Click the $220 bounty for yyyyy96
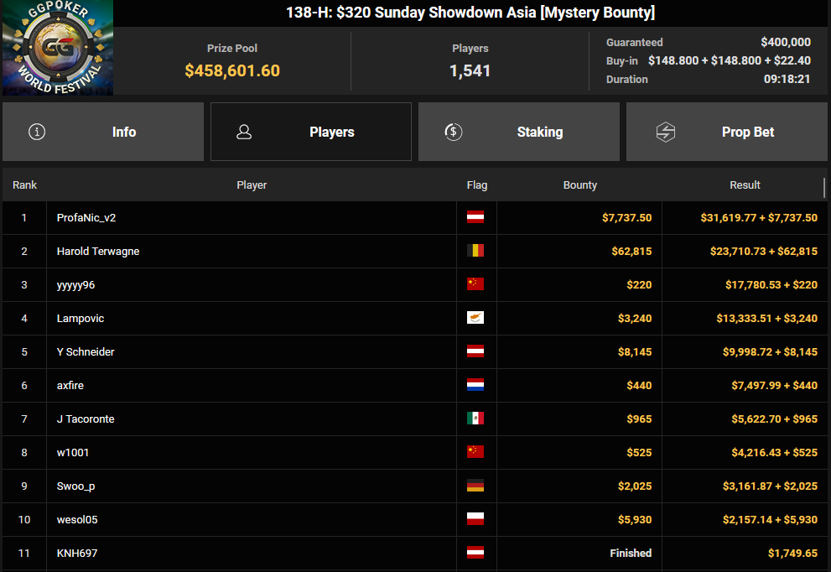Viewport: 831px width, 572px height. tap(639, 284)
